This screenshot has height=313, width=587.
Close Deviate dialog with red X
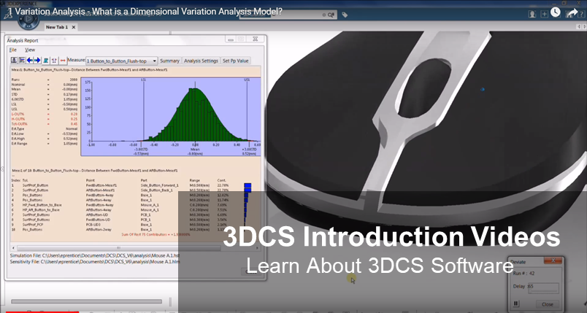coord(553,260)
